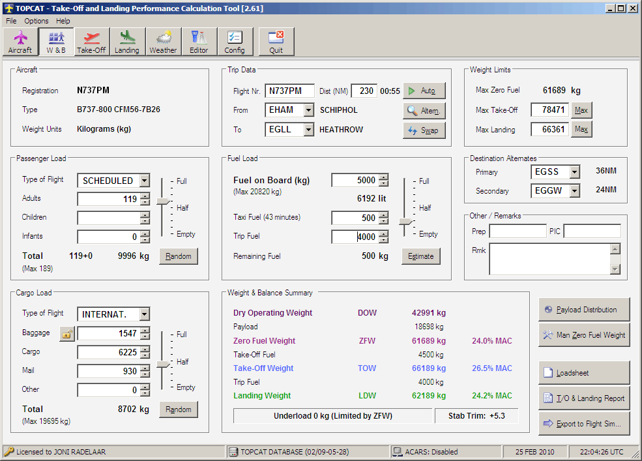The width and height of the screenshot is (642, 461).
Task: Open the Weather toolbar section
Action: click(163, 42)
